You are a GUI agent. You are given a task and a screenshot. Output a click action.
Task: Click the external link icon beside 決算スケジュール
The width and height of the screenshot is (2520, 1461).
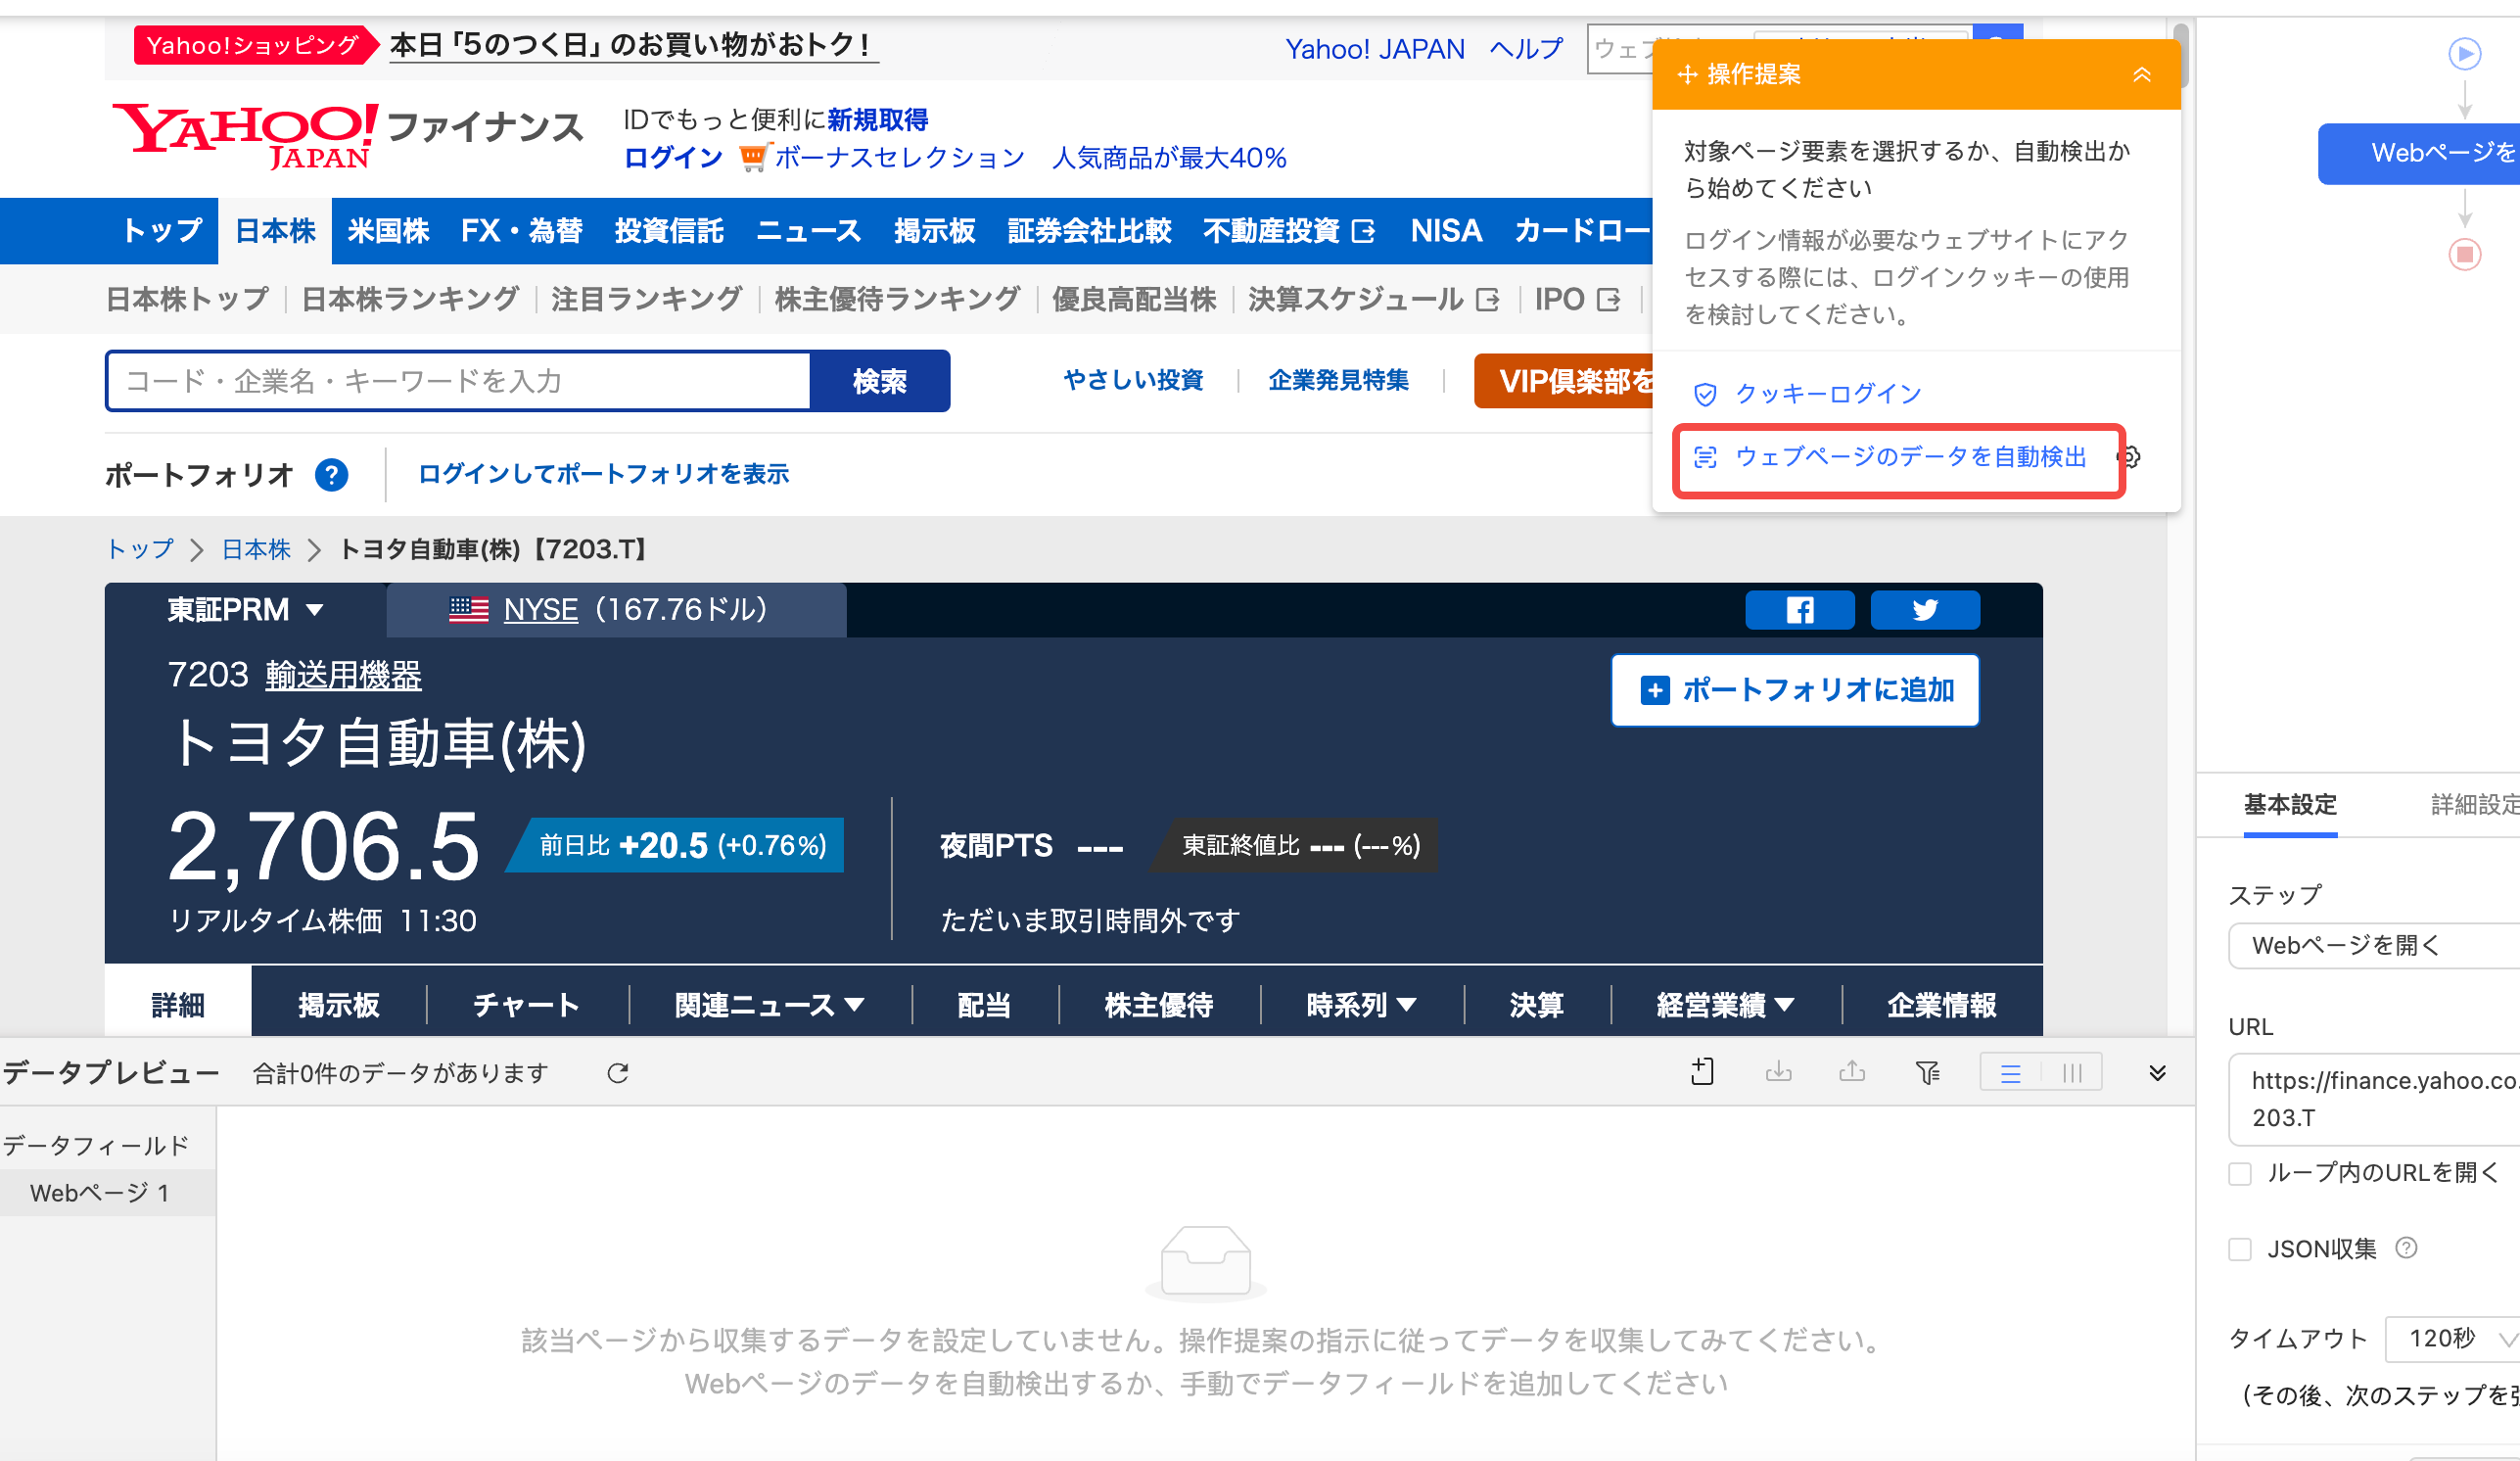click(1487, 300)
